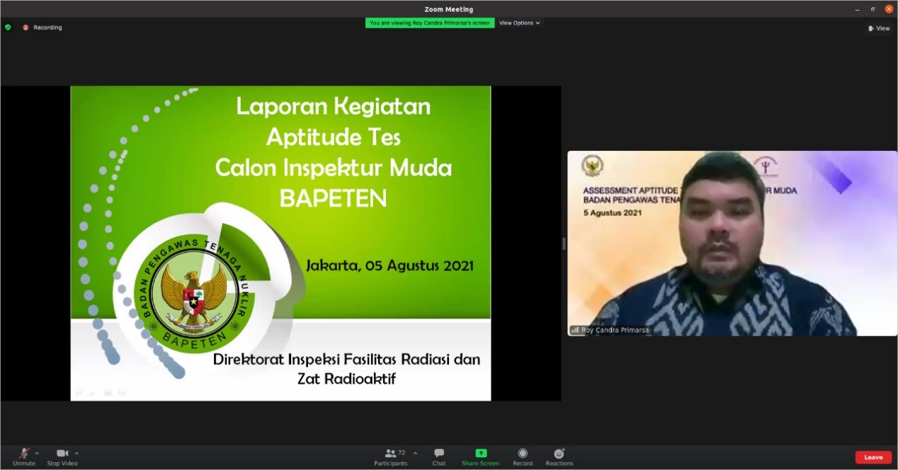This screenshot has width=898, height=470.
Task: Click the 'Roy Candra Primarsa' name label
Action: coord(615,330)
